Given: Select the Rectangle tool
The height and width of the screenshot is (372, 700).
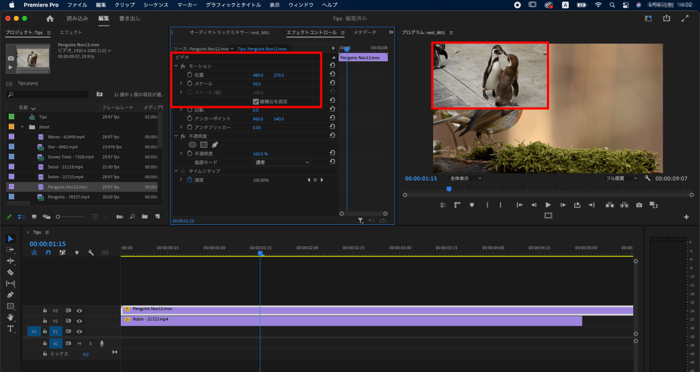Looking at the screenshot, I should coord(10,306).
